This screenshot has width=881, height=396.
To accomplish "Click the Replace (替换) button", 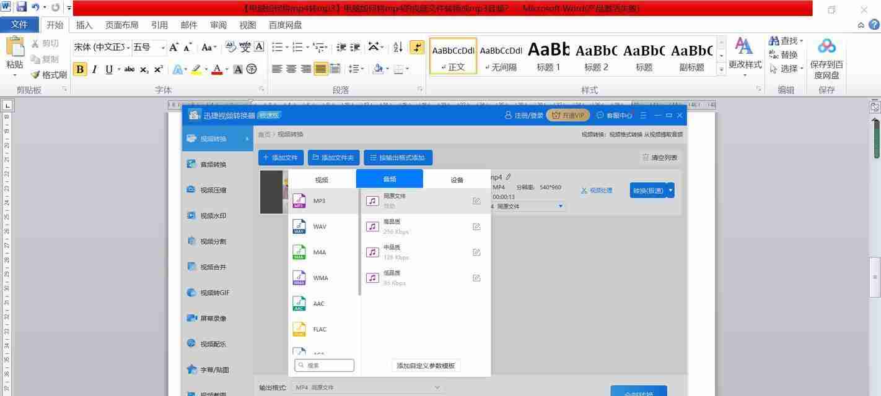I will (x=783, y=54).
